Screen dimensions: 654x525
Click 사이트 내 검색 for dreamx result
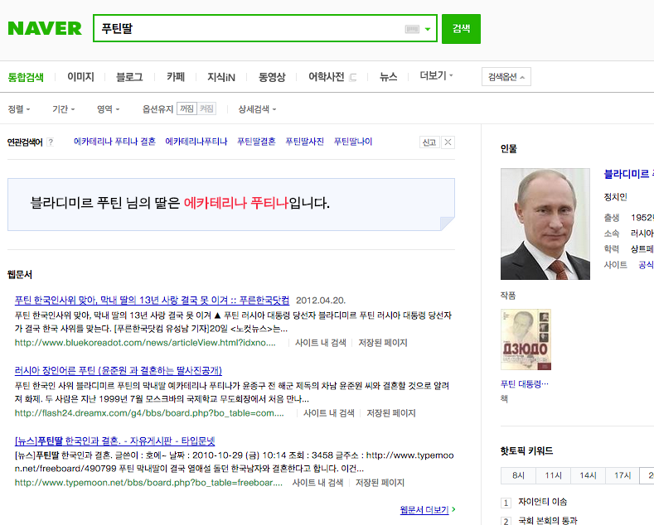(329, 413)
